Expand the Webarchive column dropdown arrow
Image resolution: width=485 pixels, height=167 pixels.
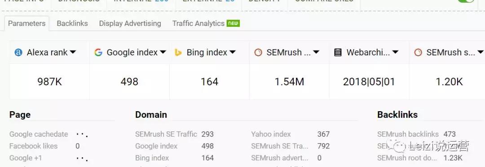395,52
